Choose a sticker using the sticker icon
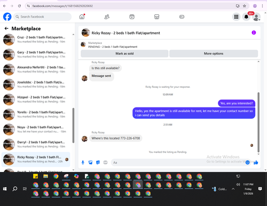The height and width of the screenshot is (206, 267). 98,162
